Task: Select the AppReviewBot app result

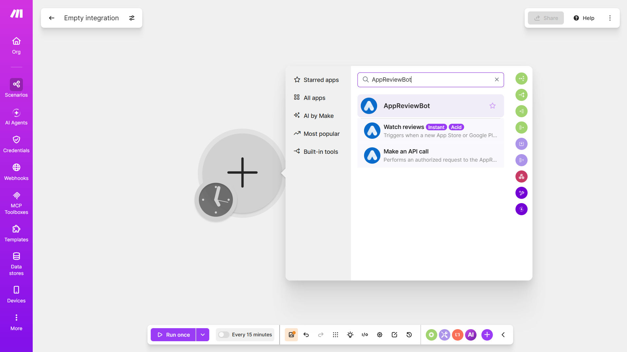Action: (x=430, y=106)
